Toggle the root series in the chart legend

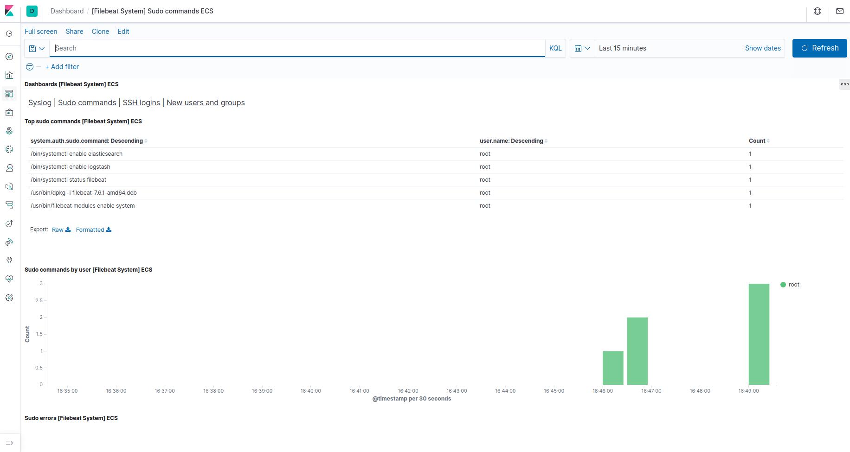coord(794,284)
